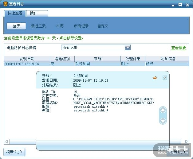Select the 自定义 time range

pyautogui.click(x=103, y=26)
